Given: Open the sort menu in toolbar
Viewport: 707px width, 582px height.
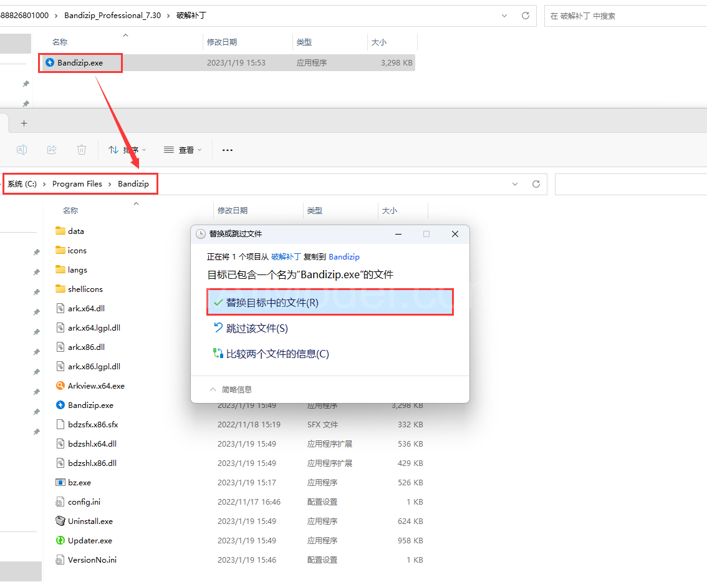Looking at the screenshot, I should pos(127,150).
